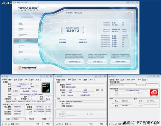
Task: Click the GPU name ATI Radeon HD 4250
Action: [133, 91]
